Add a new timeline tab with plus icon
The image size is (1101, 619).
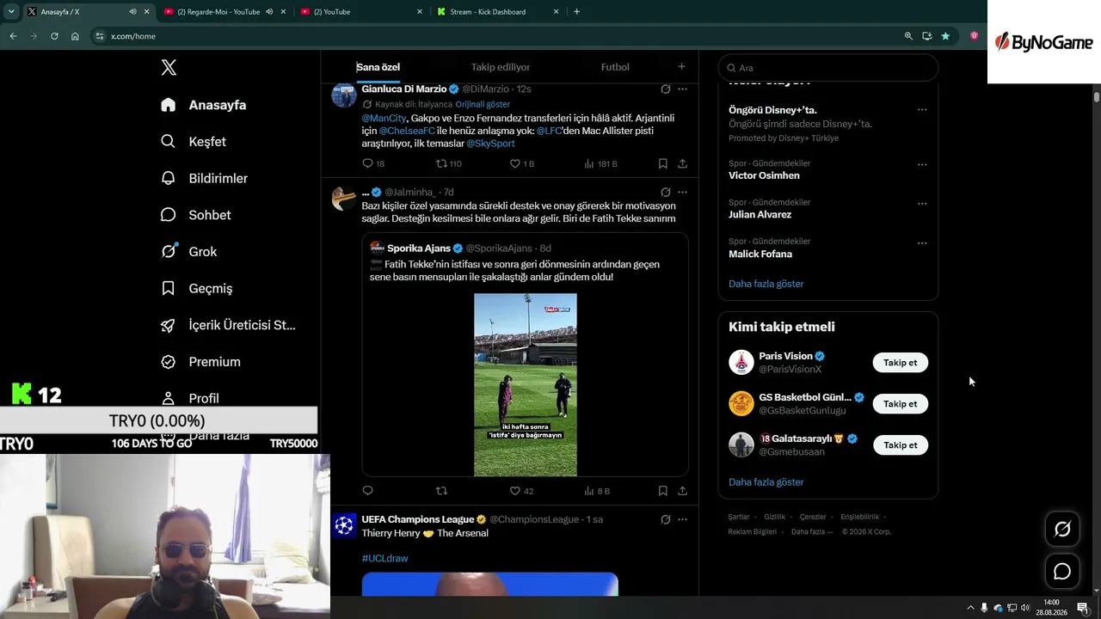coord(681,67)
